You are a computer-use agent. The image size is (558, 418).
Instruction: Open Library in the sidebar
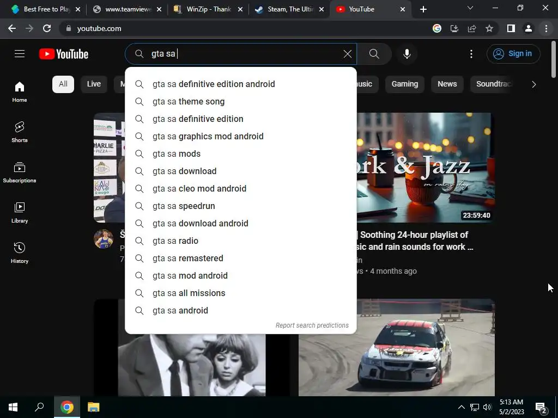tap(20, 212)
